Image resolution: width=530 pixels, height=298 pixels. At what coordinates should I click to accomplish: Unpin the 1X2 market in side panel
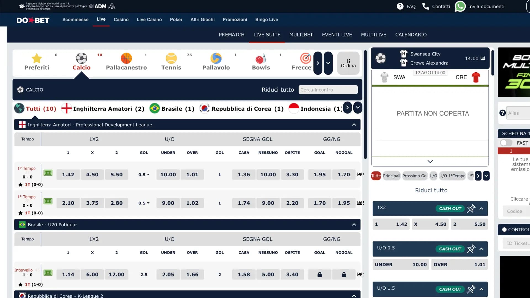click(x=471, y=209)
